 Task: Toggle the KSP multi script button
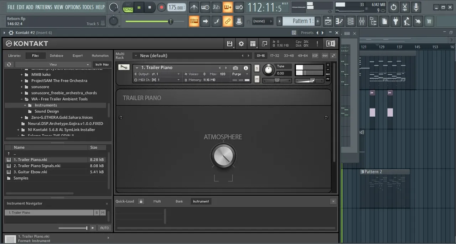(x=315, y=55)
